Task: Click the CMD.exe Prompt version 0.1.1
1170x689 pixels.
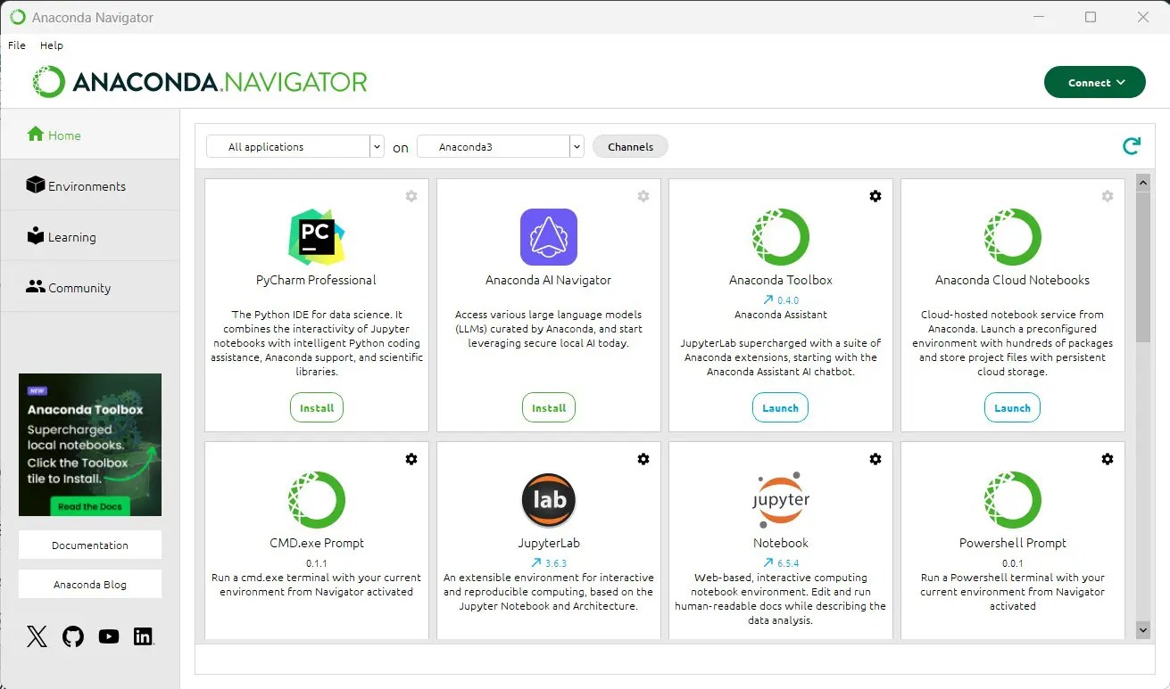Action: pos(317,563)
